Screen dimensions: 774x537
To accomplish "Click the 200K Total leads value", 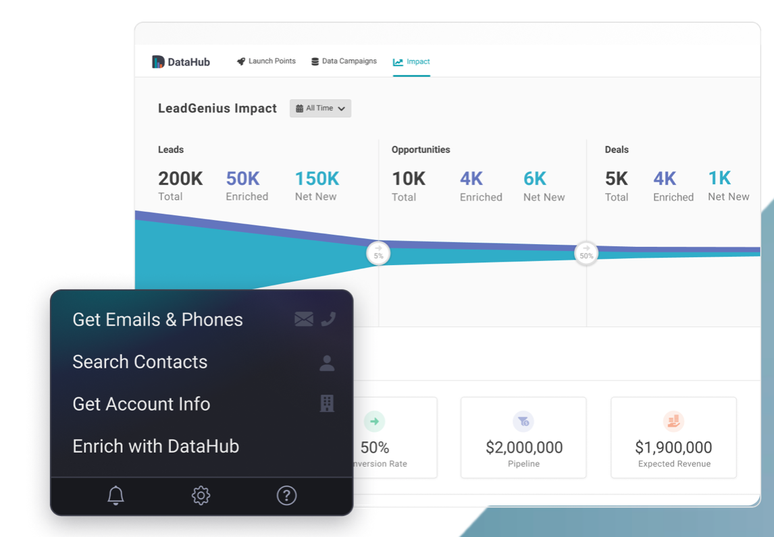I will click(180, 179).
